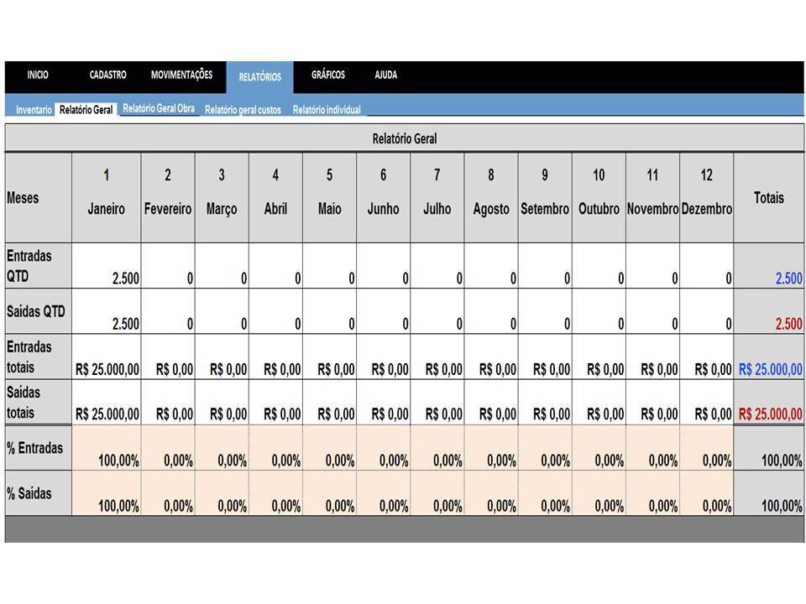Image resolution: width=806 pixels, height=604 pixels.
Task: Select the Maio column header
Action: (329, 198)
